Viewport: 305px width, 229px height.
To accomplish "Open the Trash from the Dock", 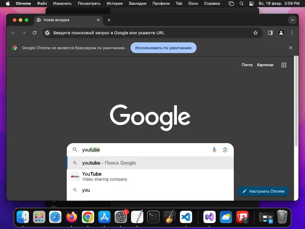I will click(x=282, y=216).
